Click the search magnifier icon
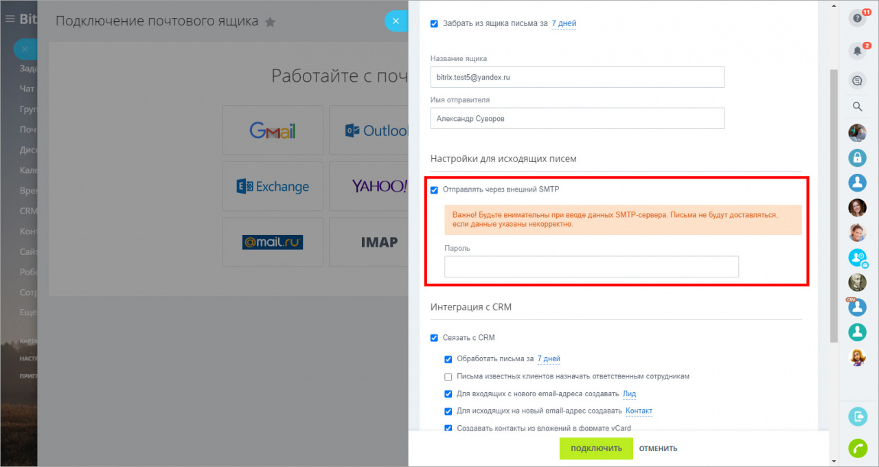Viewport: 879px width, 467px height. [857, 106]
